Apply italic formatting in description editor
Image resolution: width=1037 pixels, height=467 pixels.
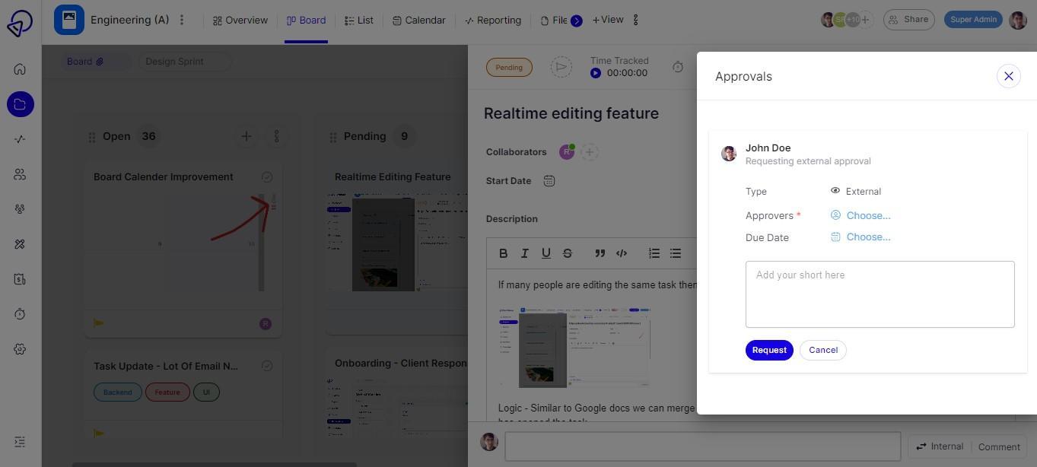click(524, 253)
